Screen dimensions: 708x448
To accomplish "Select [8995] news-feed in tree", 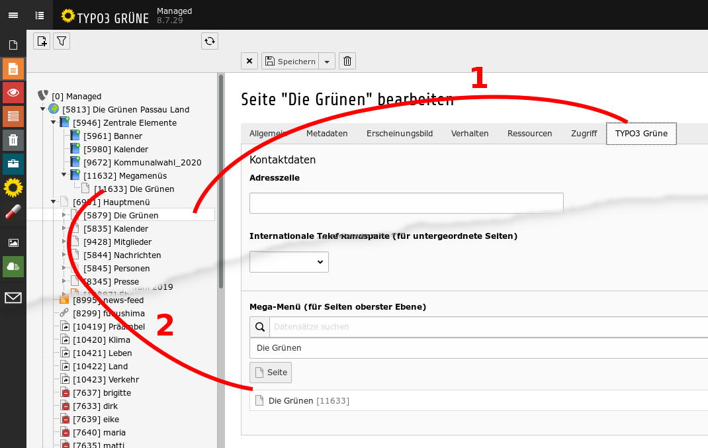I will pos(108,300).
